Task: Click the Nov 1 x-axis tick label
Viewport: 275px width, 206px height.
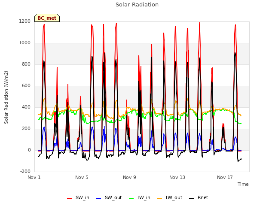Action: pyautogui.click(x=34, y=177)
